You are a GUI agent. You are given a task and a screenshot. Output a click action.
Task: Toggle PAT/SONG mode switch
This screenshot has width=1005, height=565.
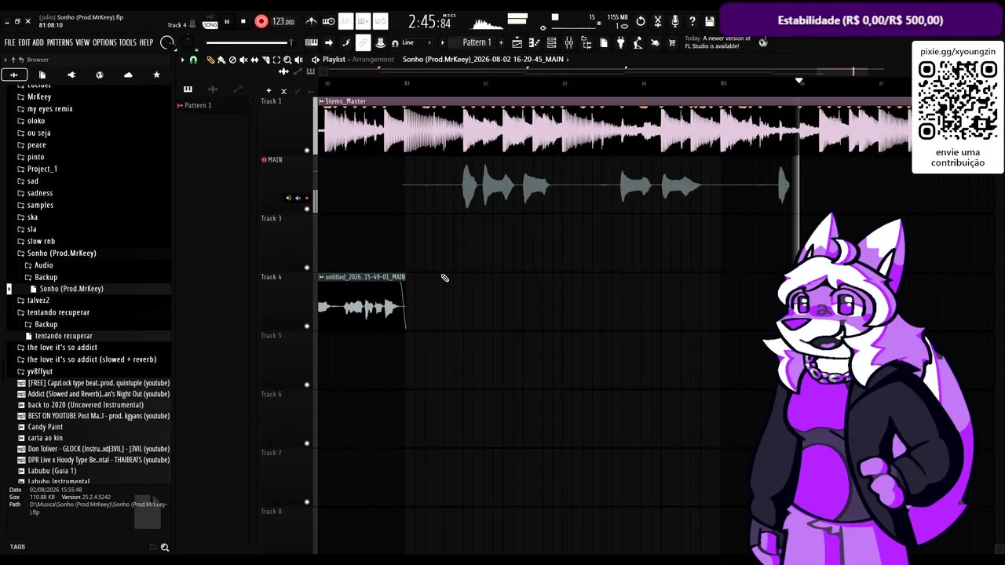[x=210, y=21]
